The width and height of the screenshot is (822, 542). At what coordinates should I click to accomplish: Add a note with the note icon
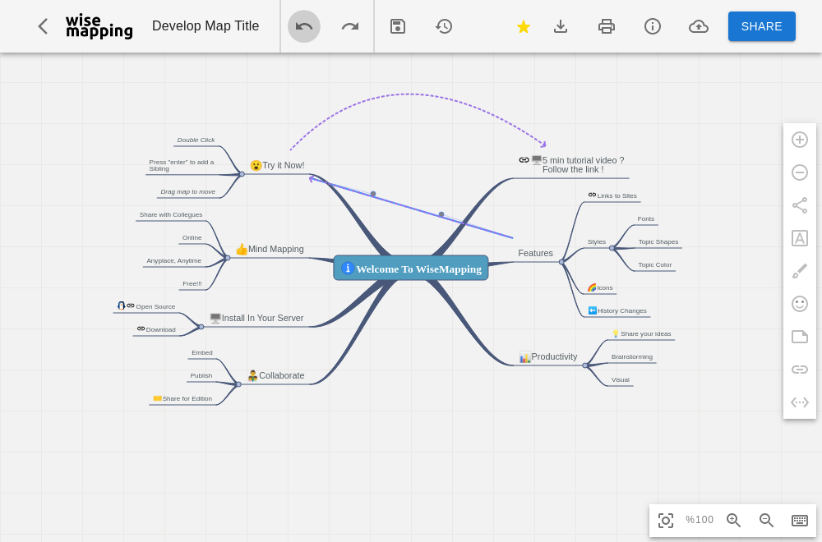[800, 337]
